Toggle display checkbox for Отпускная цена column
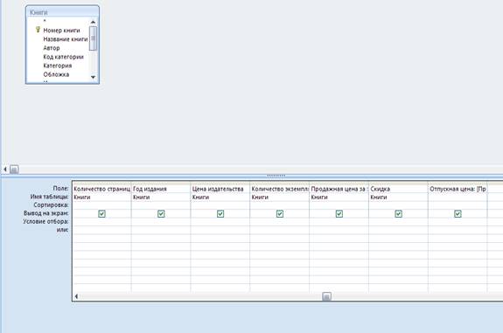Screen dimensions: 503x333 tap(458, 213)
